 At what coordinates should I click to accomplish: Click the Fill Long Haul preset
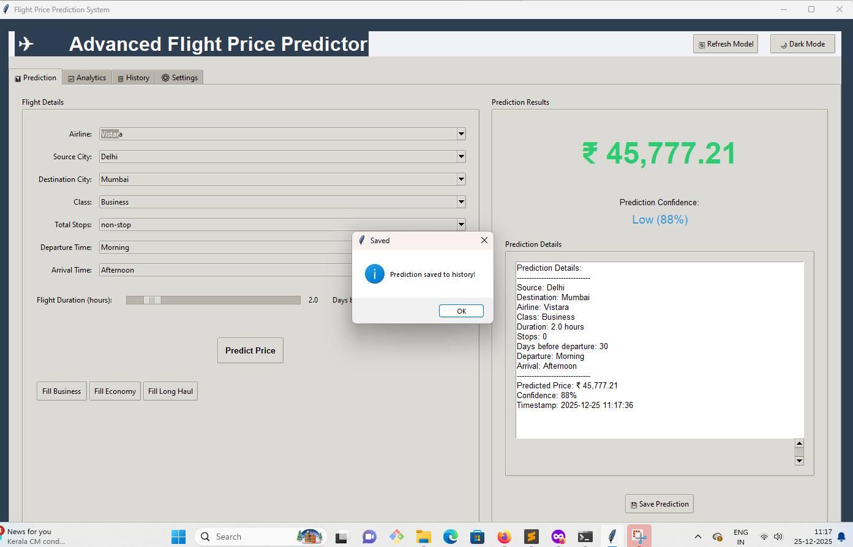170,391
